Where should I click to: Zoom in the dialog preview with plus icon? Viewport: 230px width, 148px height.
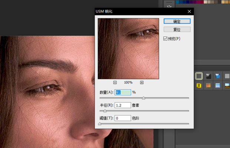pyautogui.click(x=142, y=83)
